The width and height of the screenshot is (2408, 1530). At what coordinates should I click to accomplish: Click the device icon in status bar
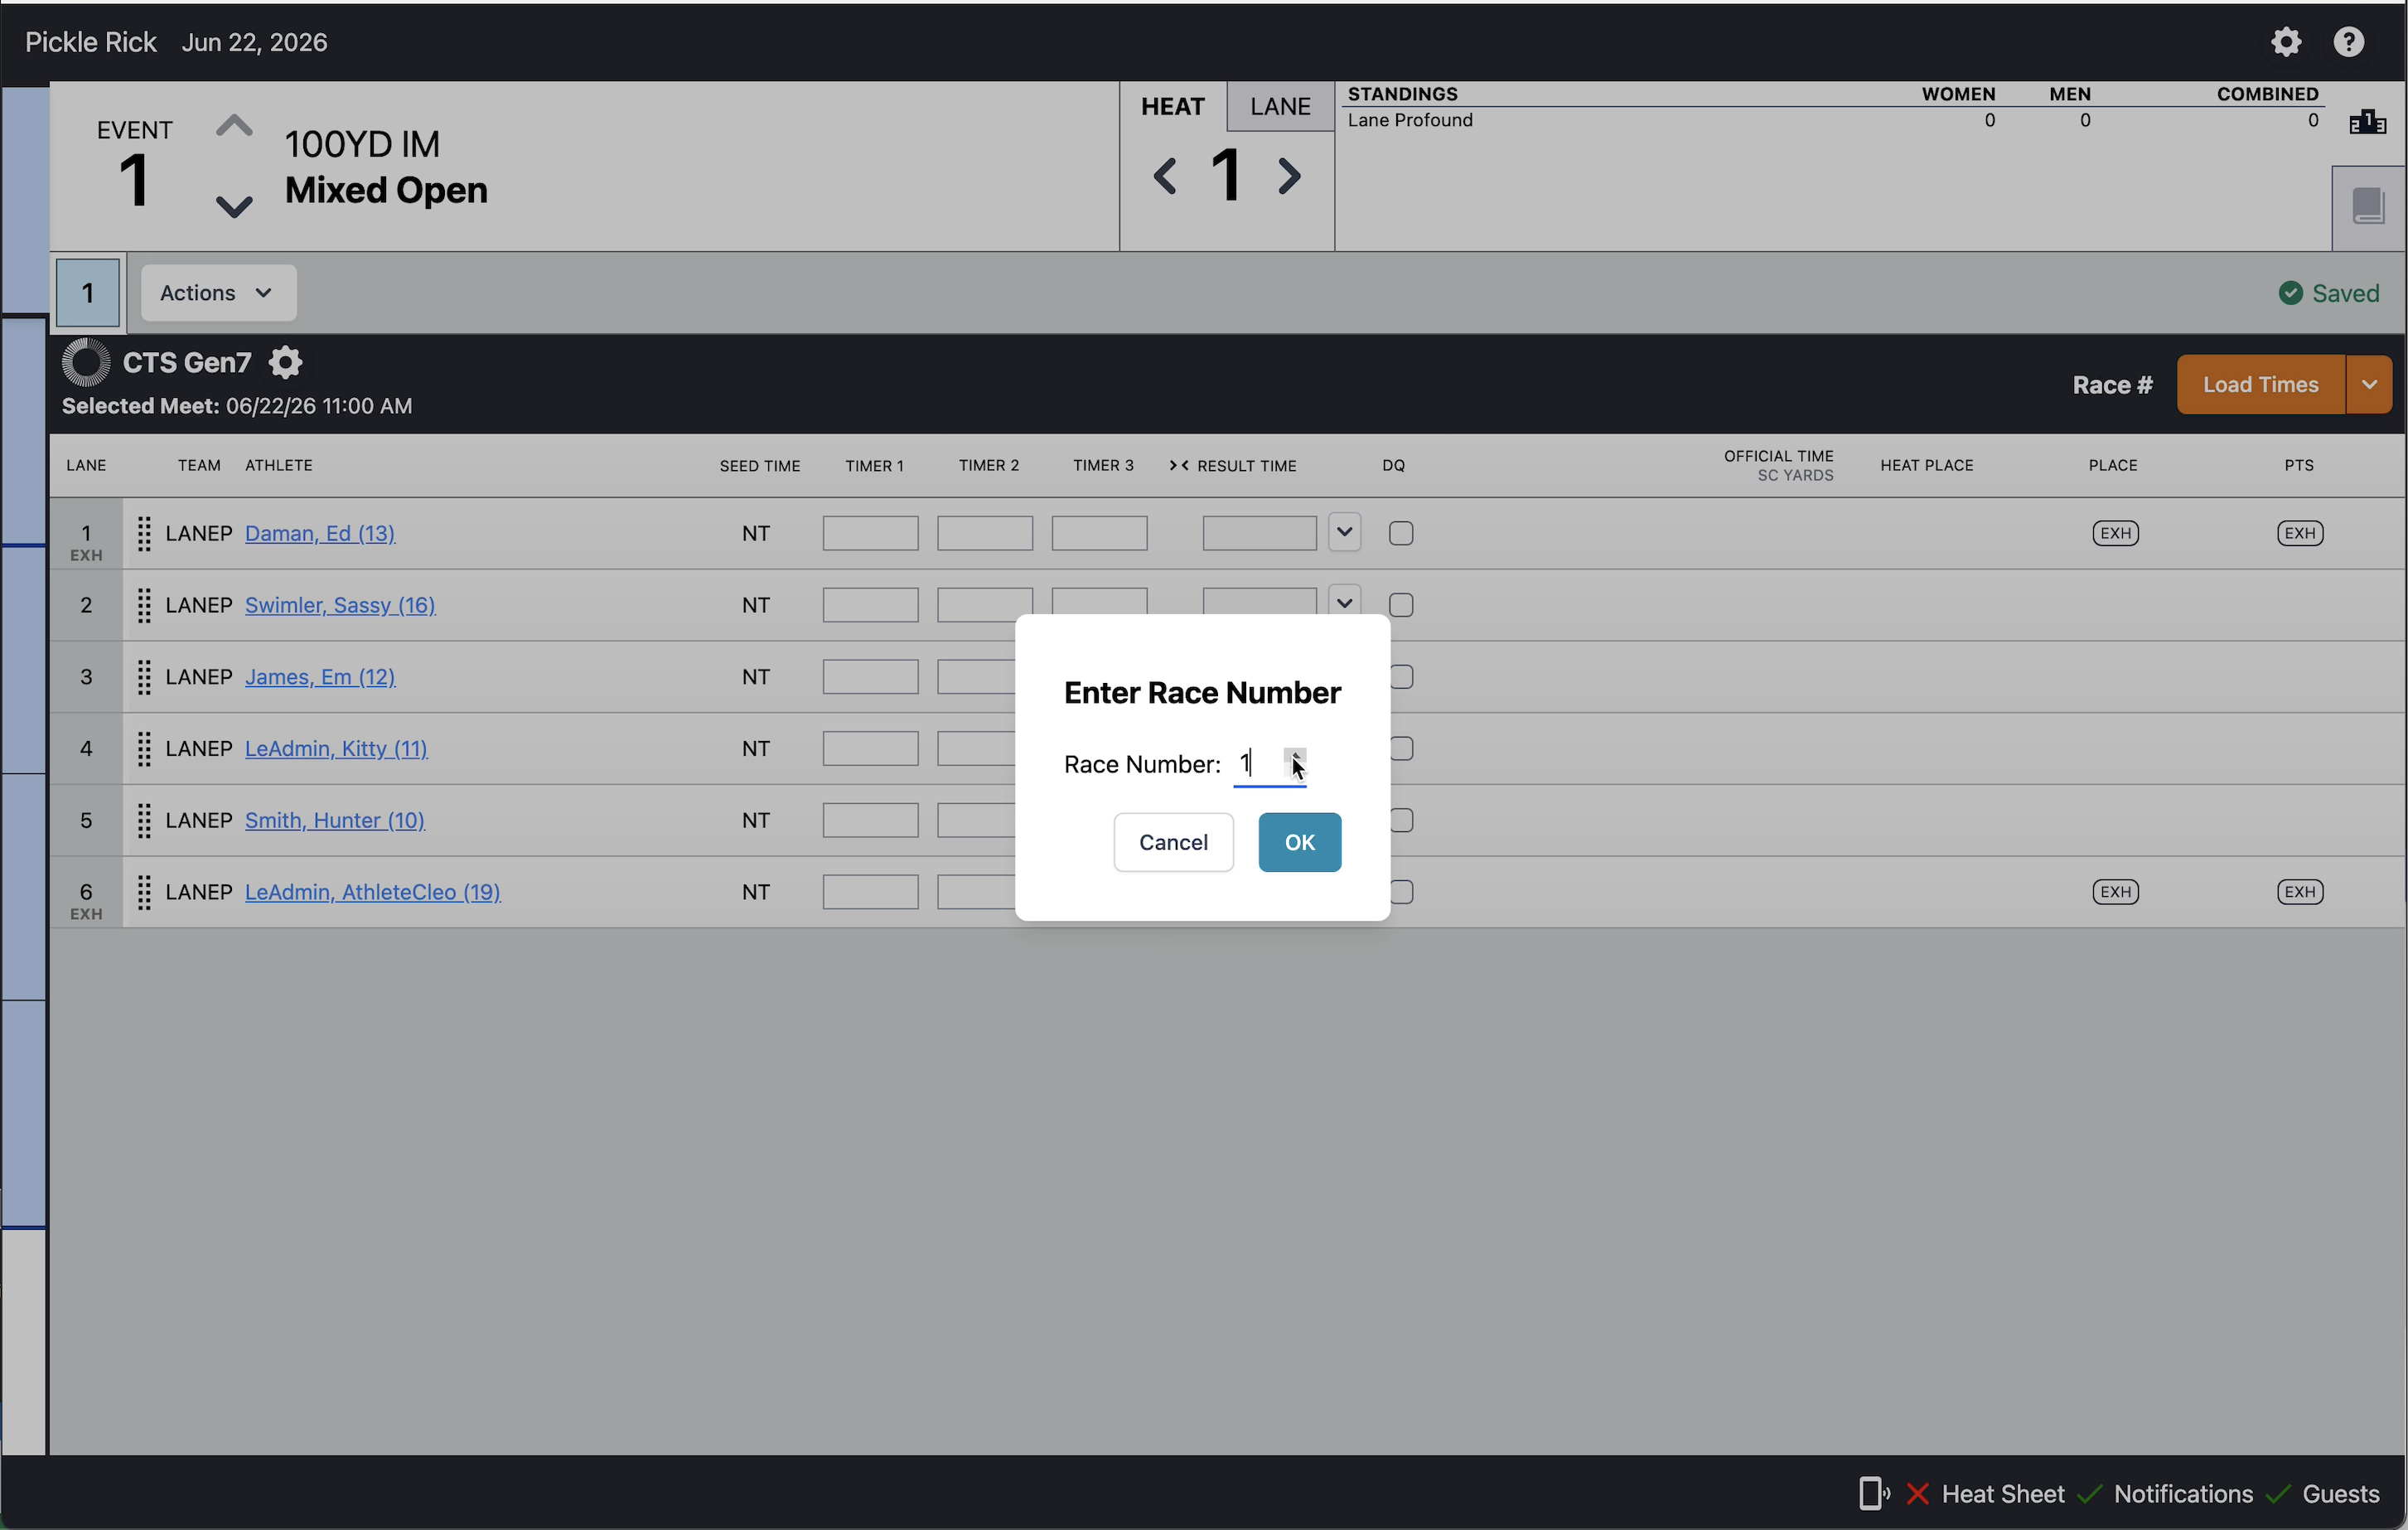(x=1873, y=1494)
